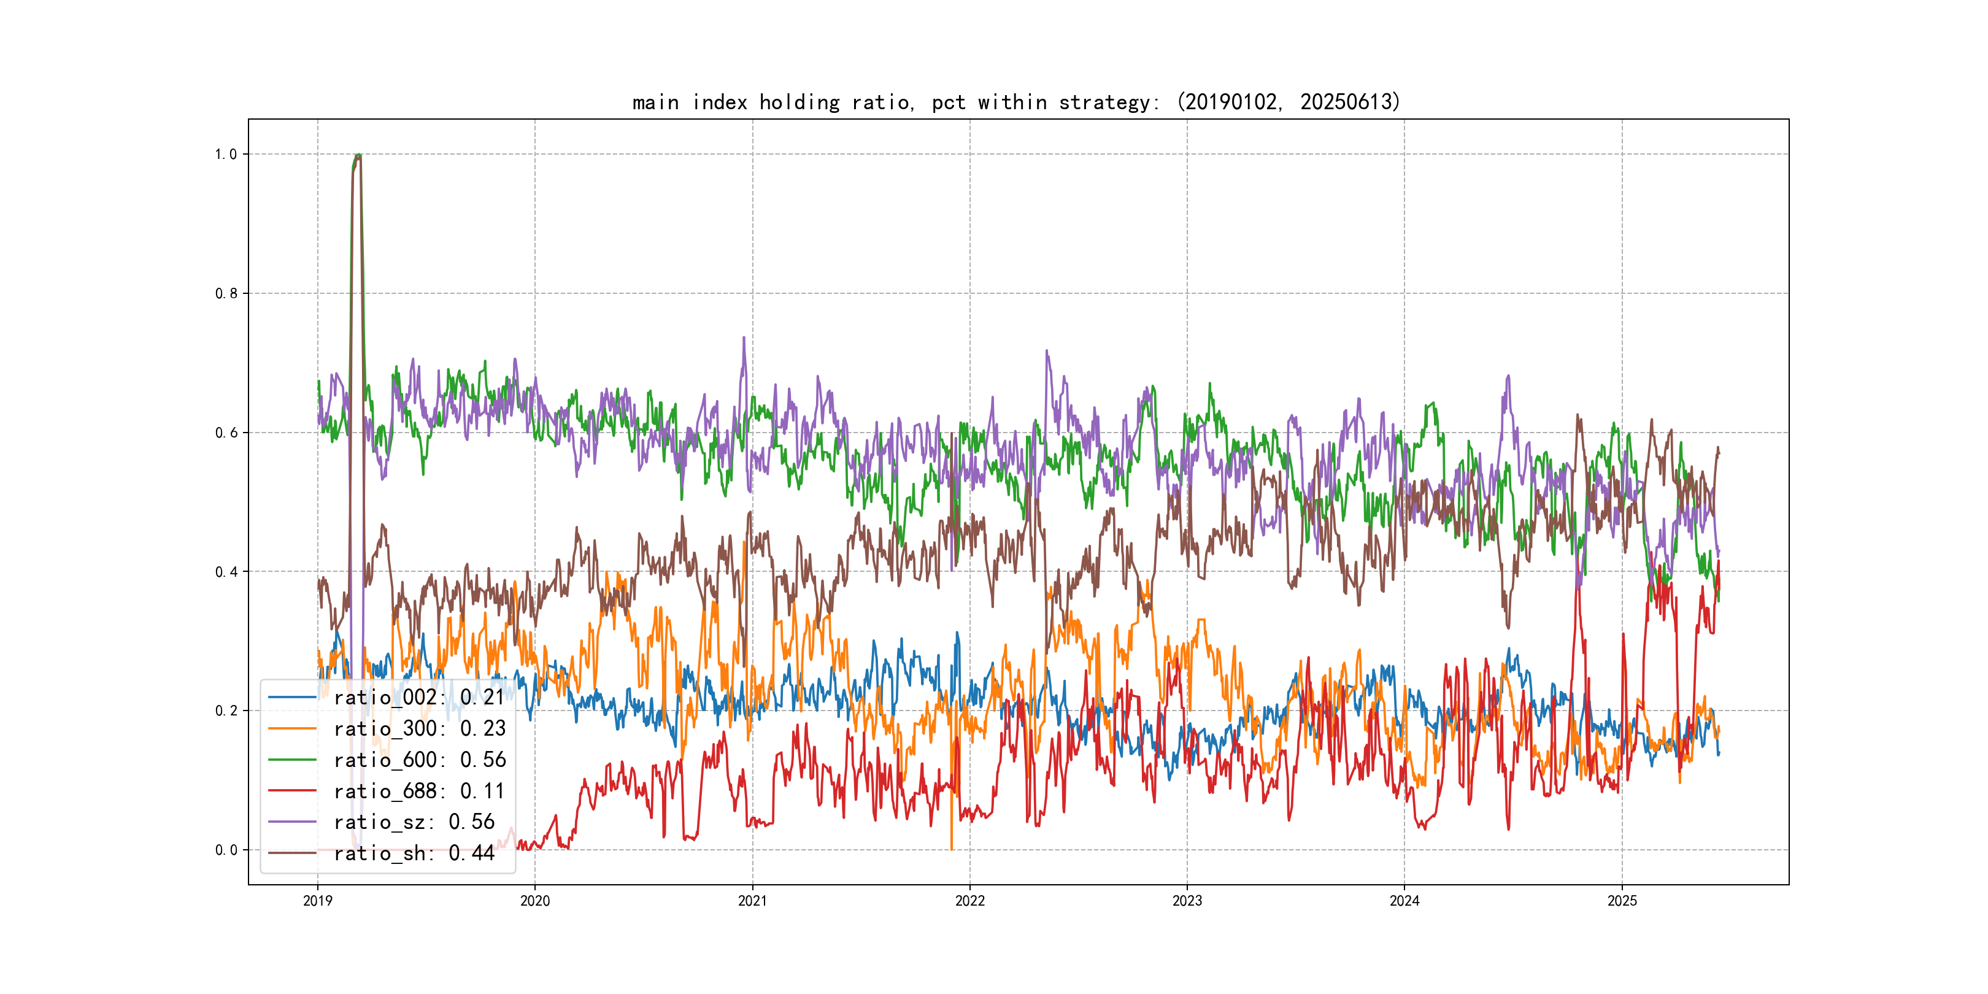Click the blue line swatch in legend
Viewport: 1988px width, 994px height.
(293, 698)
